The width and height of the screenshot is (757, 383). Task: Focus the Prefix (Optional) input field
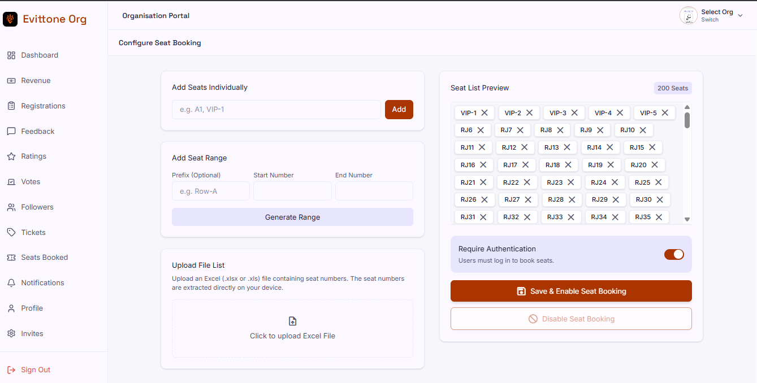point(211,191)
